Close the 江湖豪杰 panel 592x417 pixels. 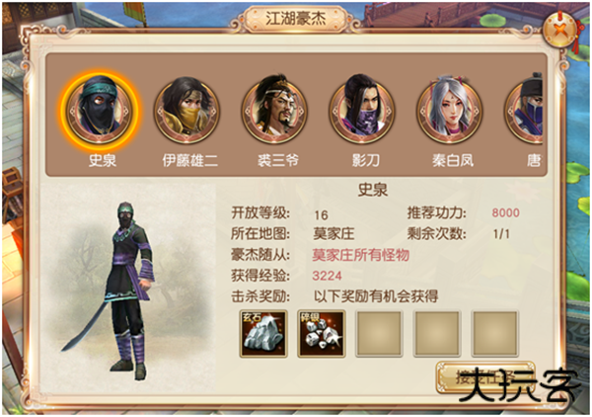(561, 30)
